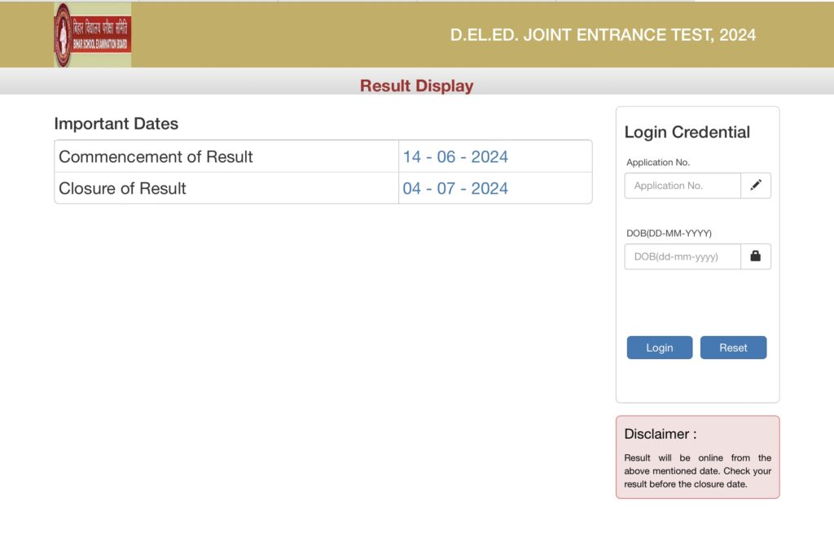The image size is (834, 547).
Task: Click the Login button
Action: point(660,348)
